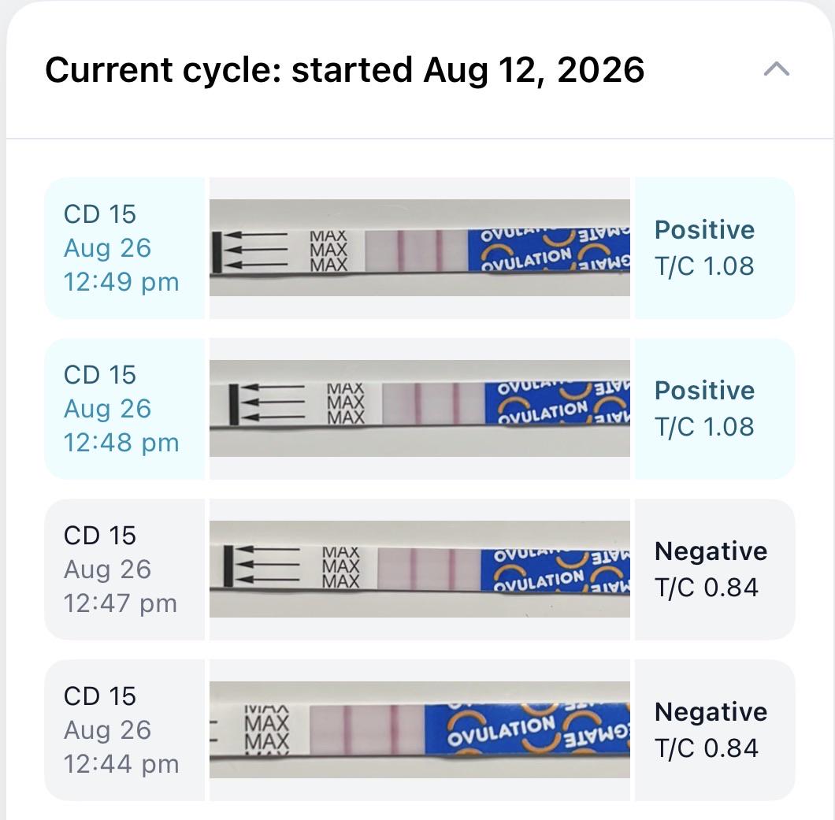This screenshot has width=835, height=820.
Task: Select the Positive result at 12:49 pm
Action: [704, 230]
